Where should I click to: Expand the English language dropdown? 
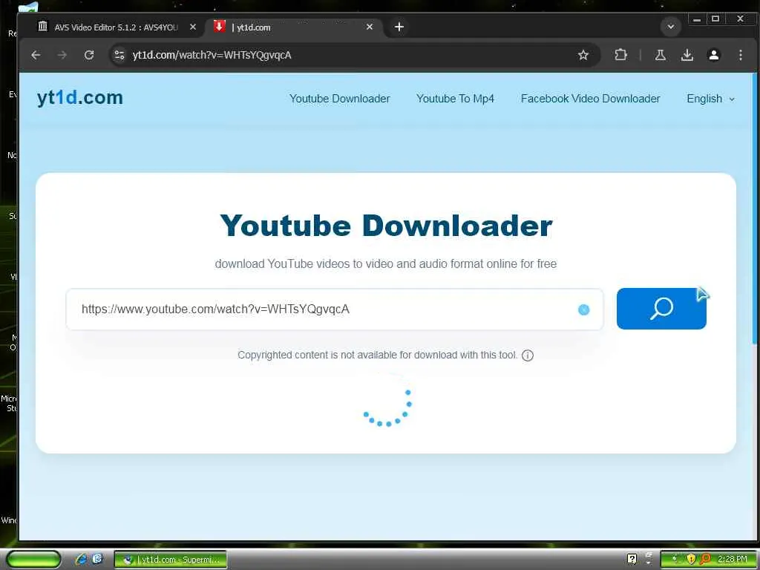[x=710, y=99]
